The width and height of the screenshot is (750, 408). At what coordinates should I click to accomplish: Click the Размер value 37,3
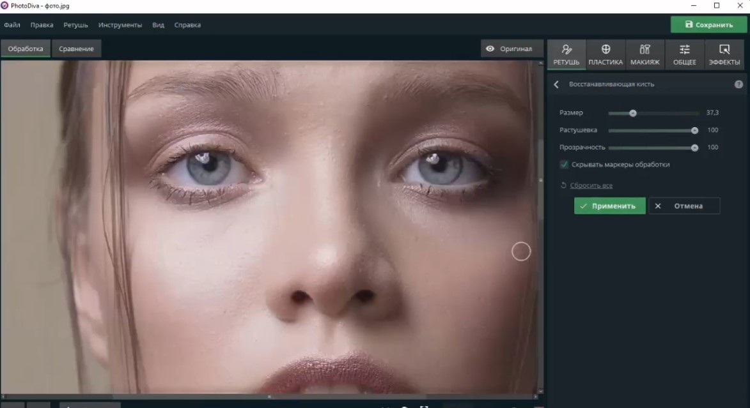click(x=712, y=113)
